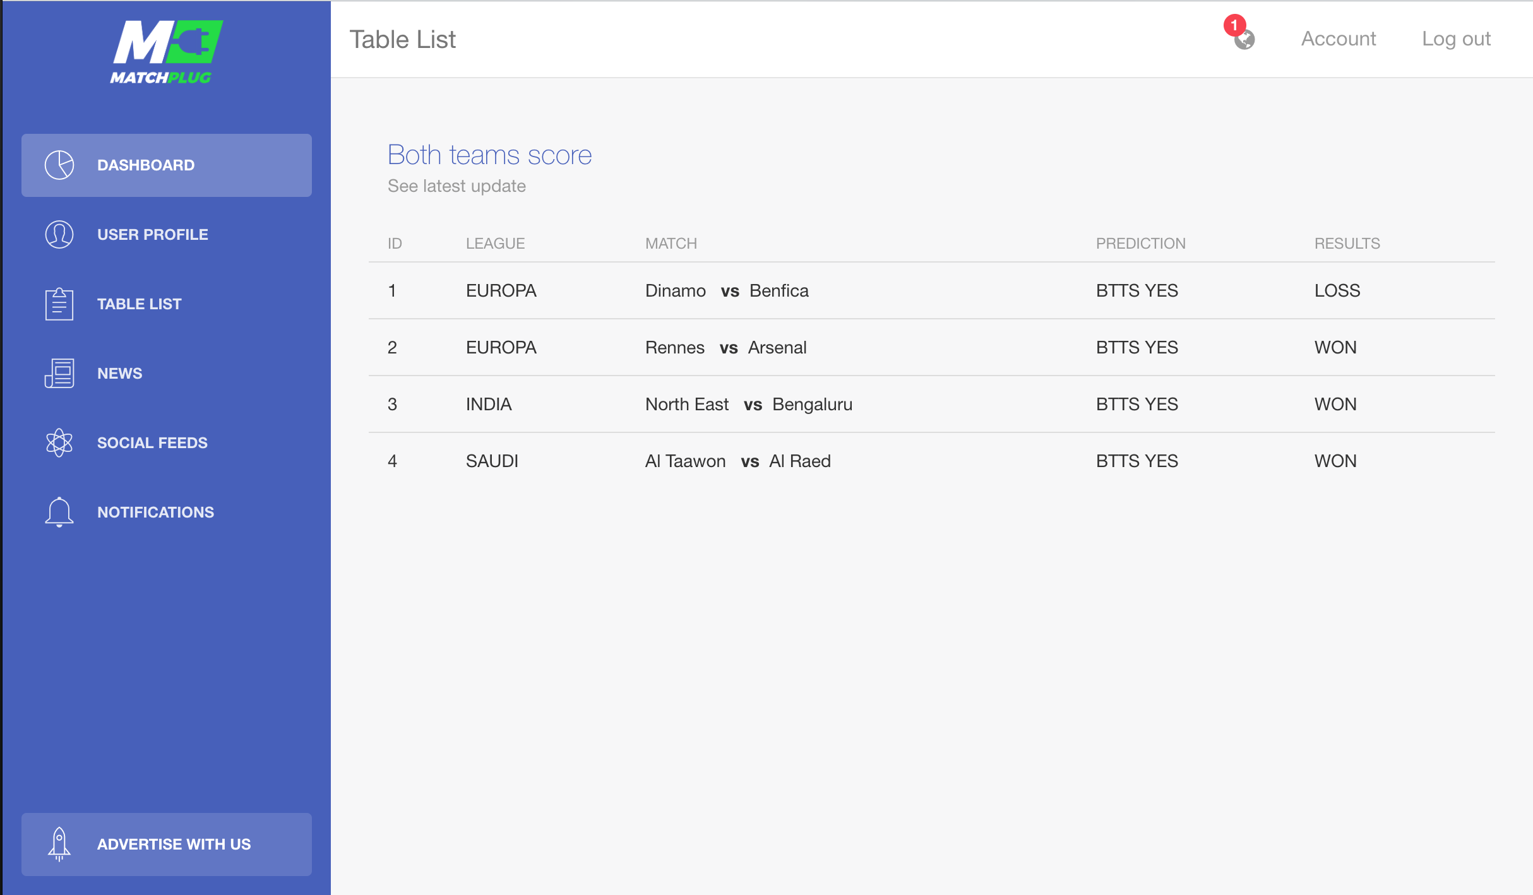Open NOTIFICATIONS in sidebar
This screenshot has height=895, width=1533.
point(167,513)
